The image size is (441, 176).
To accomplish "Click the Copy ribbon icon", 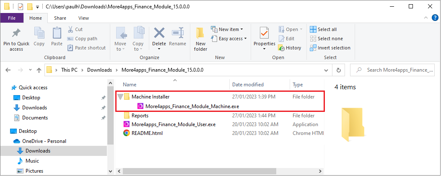I will pyautogui.click(x=39, y=33).
